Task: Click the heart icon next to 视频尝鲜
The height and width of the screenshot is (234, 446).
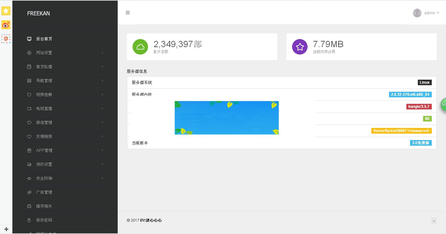Action: coord(29,95)
